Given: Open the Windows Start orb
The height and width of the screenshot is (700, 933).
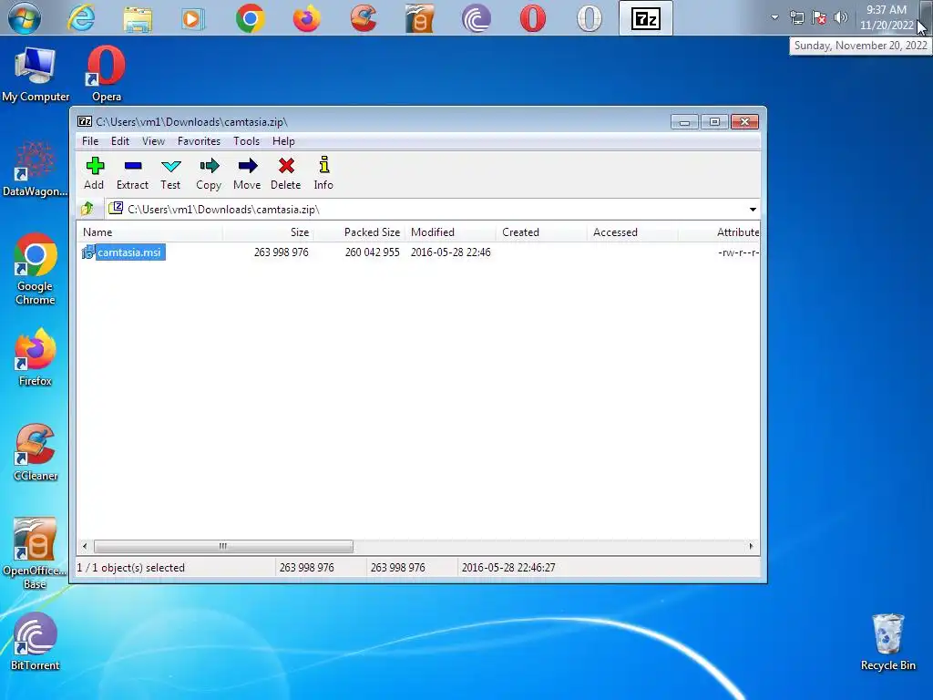Looking at the screenshot, I should pyautogui.click(x=24, y=18).
